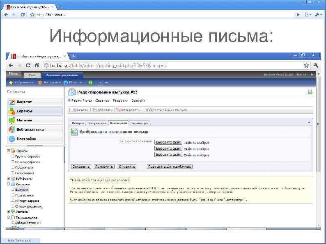This screenshot has width=326, height=244.
Task: Click the Копировать icon in action toolbar
Action: coord(118,110)
